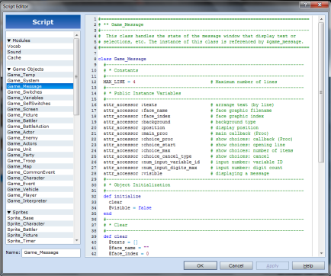Open the Game_Enemy script
Image resolution: width=331 pixels, height=276 pixels.
point(40,138)
